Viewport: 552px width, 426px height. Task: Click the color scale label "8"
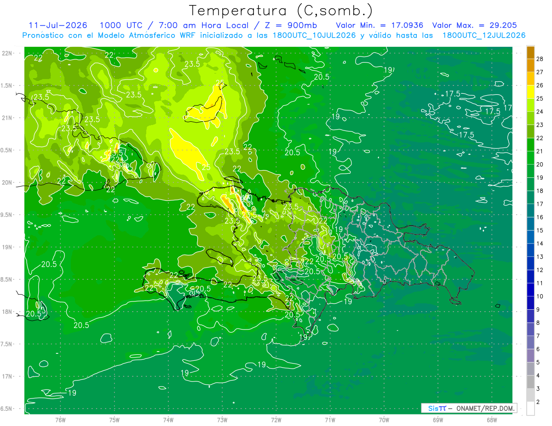click(538, 323)
